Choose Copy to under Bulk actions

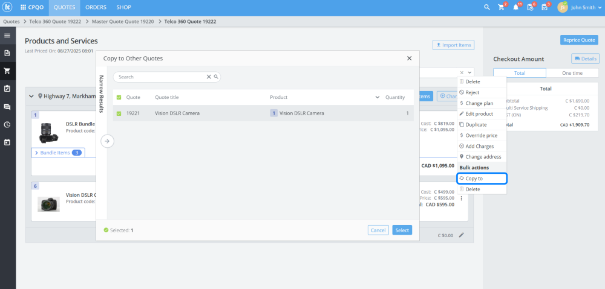pos(482,179)
